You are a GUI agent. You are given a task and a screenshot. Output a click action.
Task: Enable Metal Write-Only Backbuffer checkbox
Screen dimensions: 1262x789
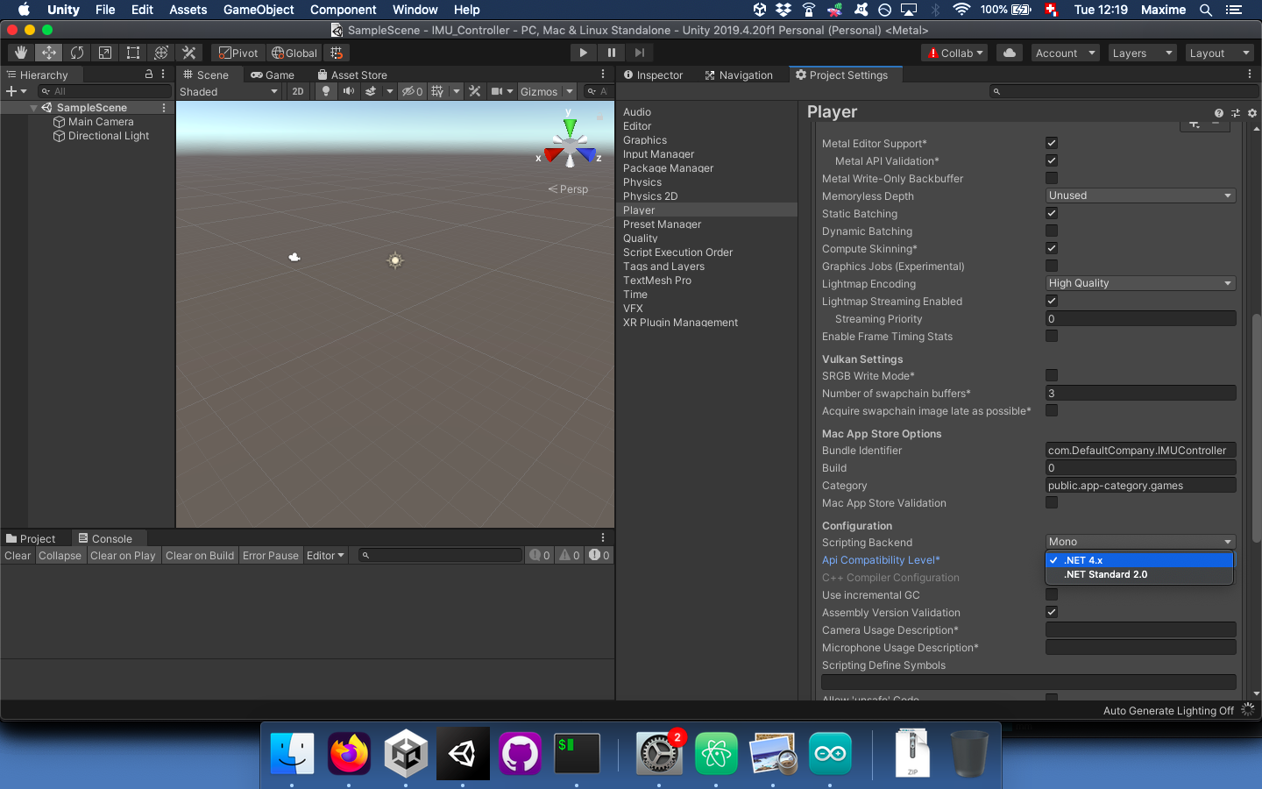click(1052, 178)
